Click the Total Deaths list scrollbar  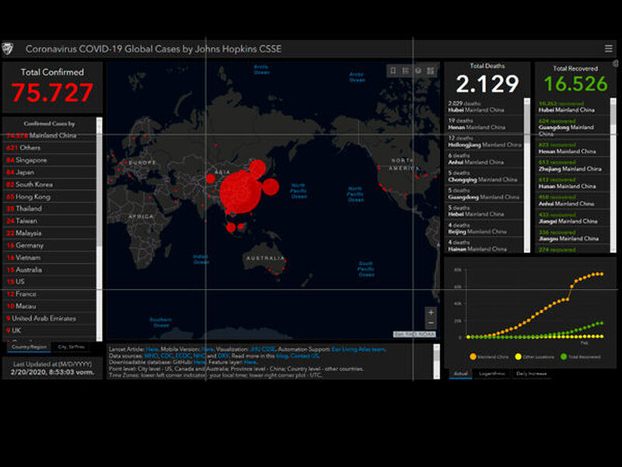click(527, 174)
